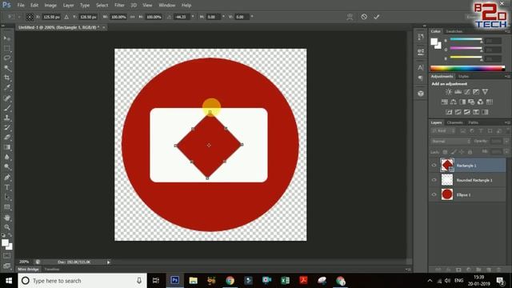
Task: Open the Filter menu
Action: 119,6
